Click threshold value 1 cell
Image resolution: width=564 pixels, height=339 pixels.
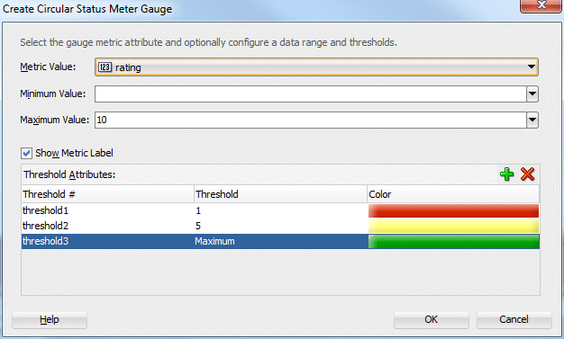[x=280, y=210]
